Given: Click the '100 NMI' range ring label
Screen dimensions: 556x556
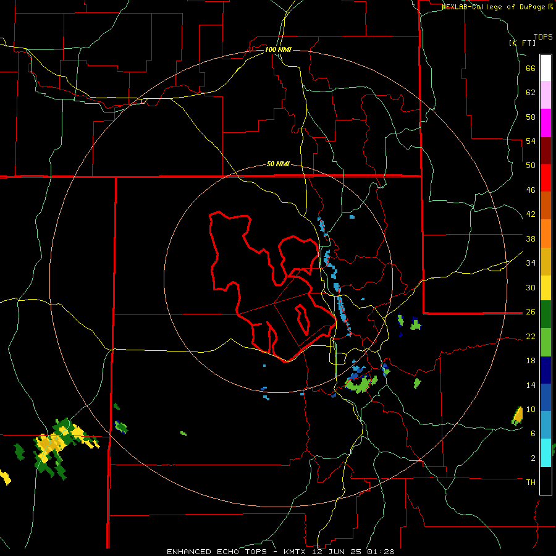Looking at the screenshot, I should pos(278,49).
